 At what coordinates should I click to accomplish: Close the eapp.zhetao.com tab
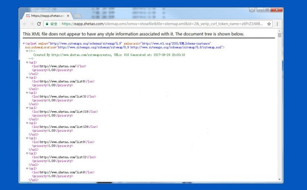click(68, 16)
